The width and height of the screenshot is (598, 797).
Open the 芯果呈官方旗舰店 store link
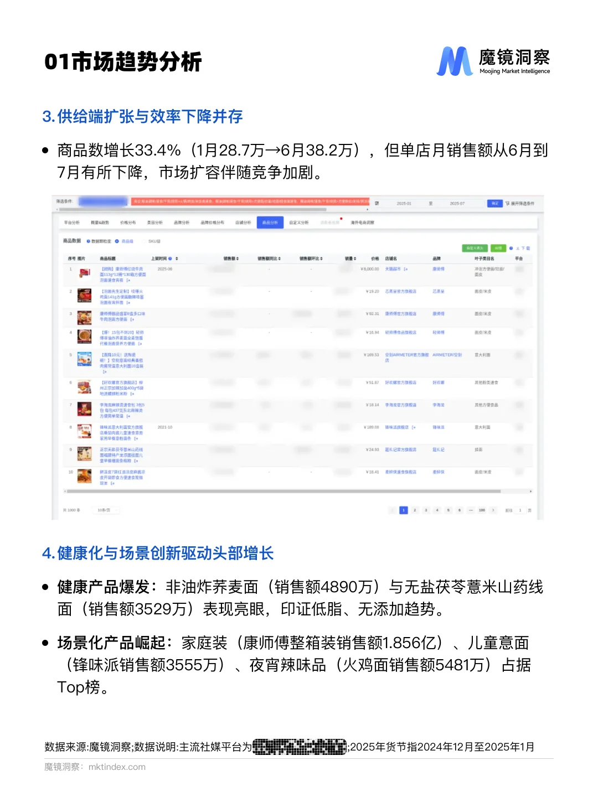[x=400, y=291]
